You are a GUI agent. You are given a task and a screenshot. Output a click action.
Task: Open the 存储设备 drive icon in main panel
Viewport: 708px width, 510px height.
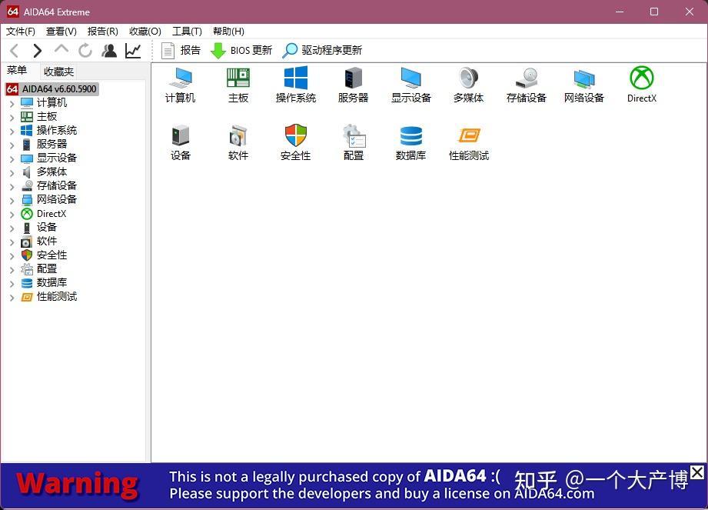(x=527, y=85)
